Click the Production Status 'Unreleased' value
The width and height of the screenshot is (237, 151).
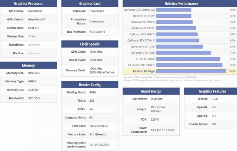click(x=97, y=22)
